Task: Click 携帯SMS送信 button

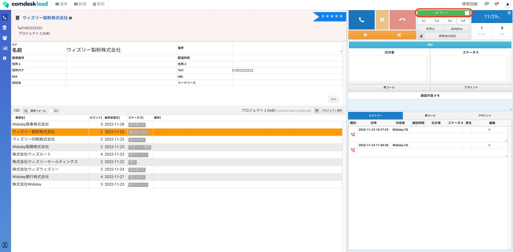Action: [x=447, y=36]
